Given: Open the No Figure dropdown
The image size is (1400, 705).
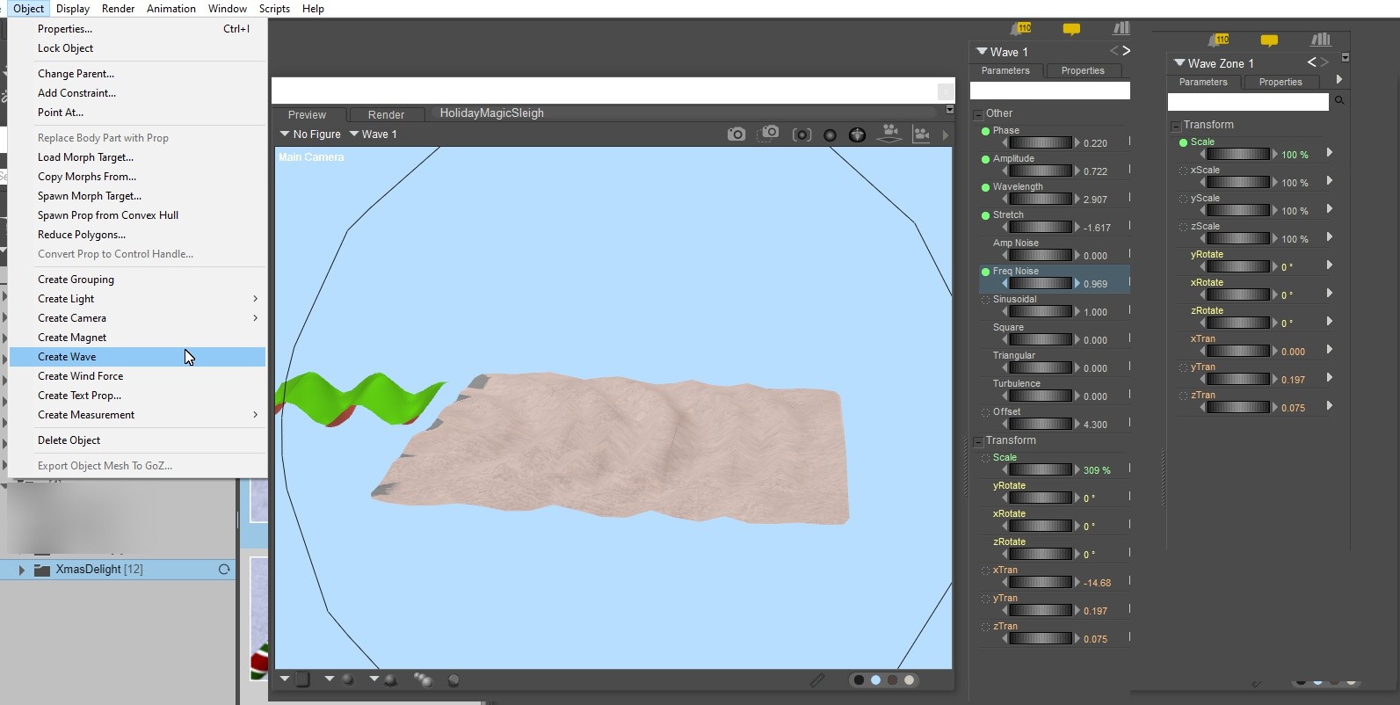Looking at the screenshot, I should tap(309, 134).
